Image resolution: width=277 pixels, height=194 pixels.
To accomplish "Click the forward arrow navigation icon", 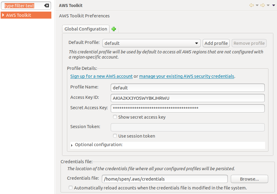I will 262,5.
